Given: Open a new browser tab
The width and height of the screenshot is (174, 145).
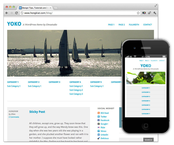Looking at the screenshot, I should coord(56,8).
